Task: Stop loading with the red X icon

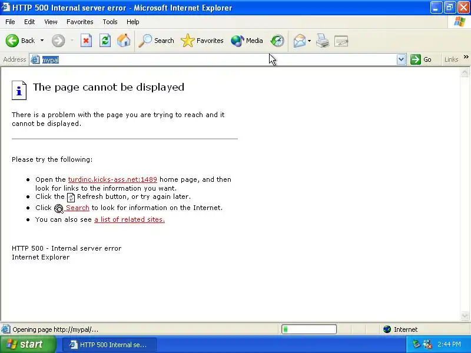Action: point(86,41)
